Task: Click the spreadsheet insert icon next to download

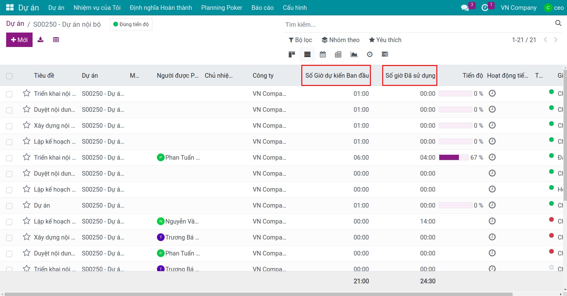Action: click(x=56, y=40)
